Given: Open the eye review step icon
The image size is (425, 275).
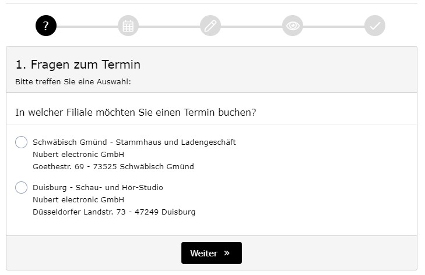Looking at the screenshot, I should pyautogui.click(x=293, y=26).
